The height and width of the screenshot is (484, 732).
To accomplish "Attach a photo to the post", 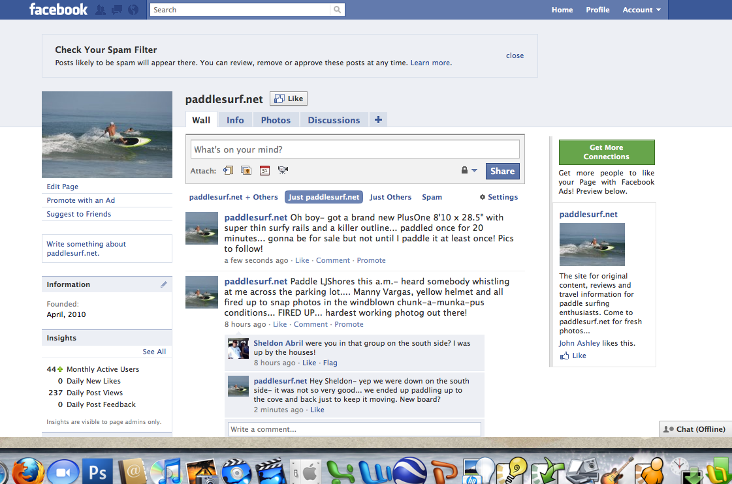I will coord(246,170).
